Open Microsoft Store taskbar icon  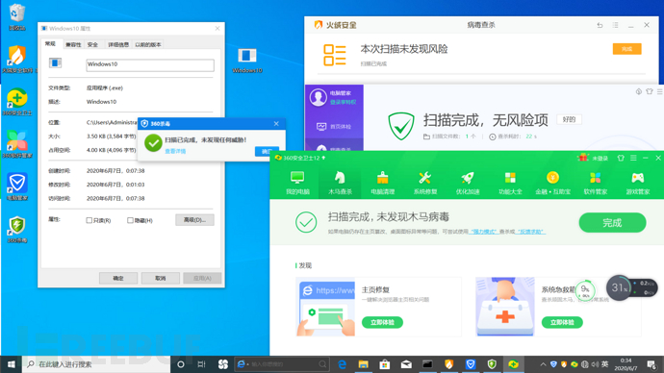click(x=385, y=364)
